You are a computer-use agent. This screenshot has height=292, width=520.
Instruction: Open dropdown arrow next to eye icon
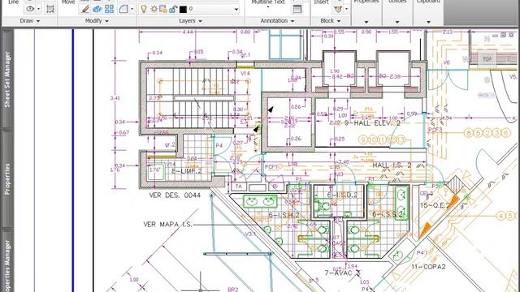pos(39,9)
